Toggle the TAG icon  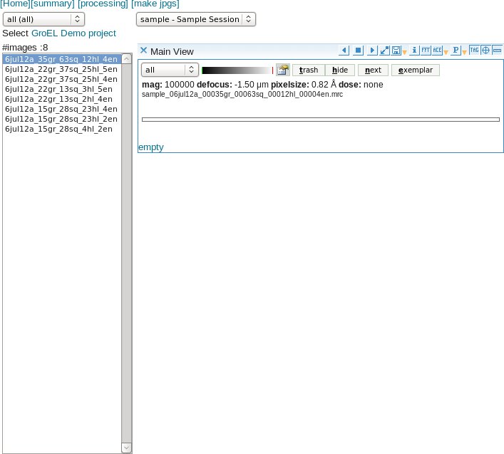click(x=474, y=51)
